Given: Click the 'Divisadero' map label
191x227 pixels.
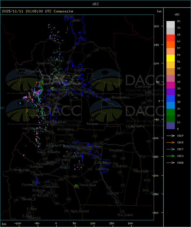Looking at the screenshot, I should [65, 129].
